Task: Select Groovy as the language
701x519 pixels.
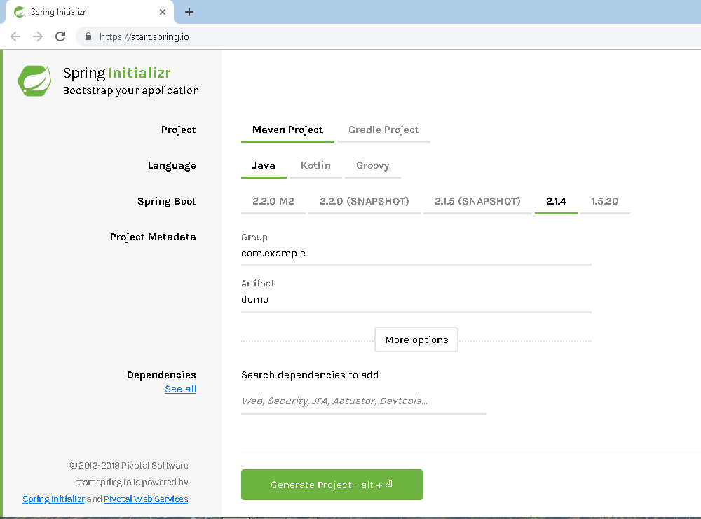Action: [372, 165]
